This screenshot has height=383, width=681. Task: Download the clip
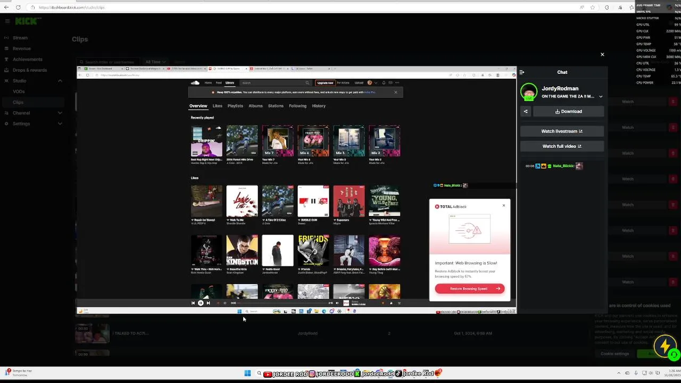569,111
